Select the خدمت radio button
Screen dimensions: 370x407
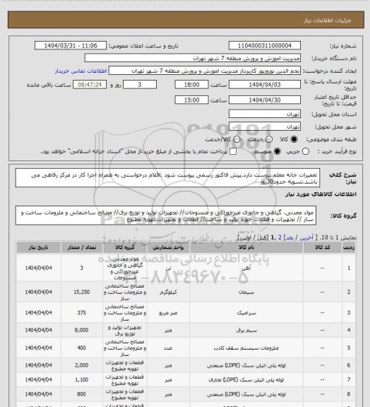point(269,139)
